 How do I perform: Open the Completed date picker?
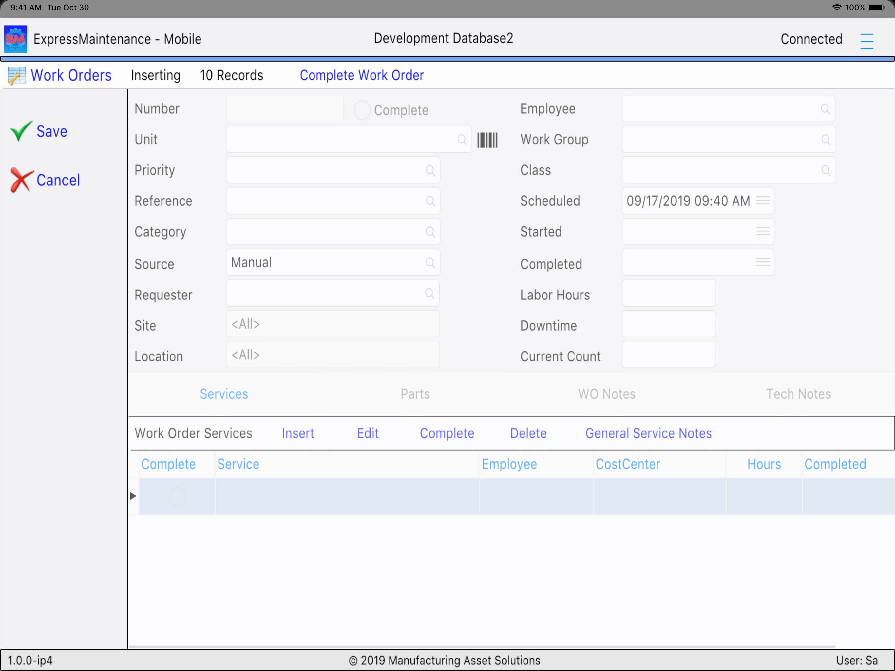tap(762, 262)
